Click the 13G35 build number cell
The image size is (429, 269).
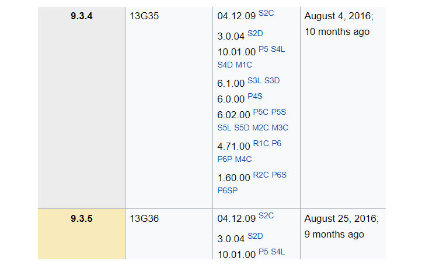(x=144, y=16)
